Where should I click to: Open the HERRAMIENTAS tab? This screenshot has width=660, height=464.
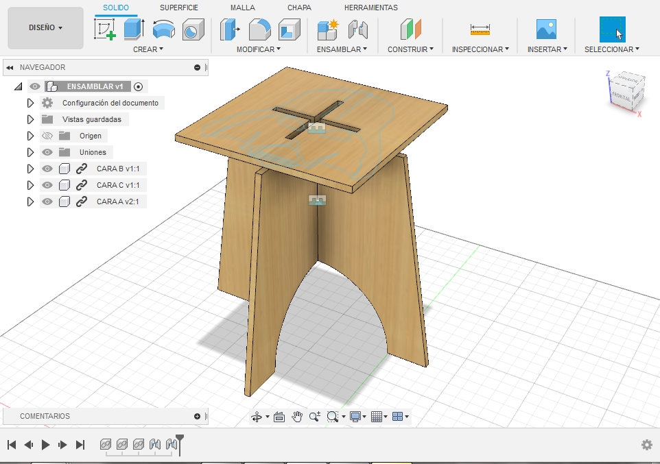point(370,8)
